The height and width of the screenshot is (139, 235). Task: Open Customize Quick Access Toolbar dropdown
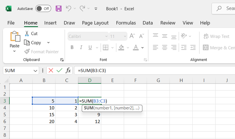(96, 9)
